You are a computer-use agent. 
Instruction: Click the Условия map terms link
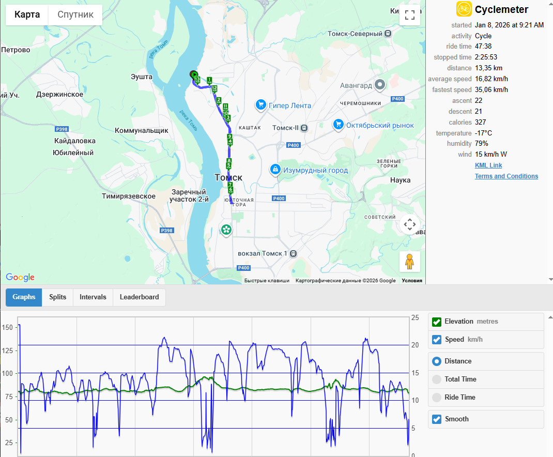click(x=412, y=281)
